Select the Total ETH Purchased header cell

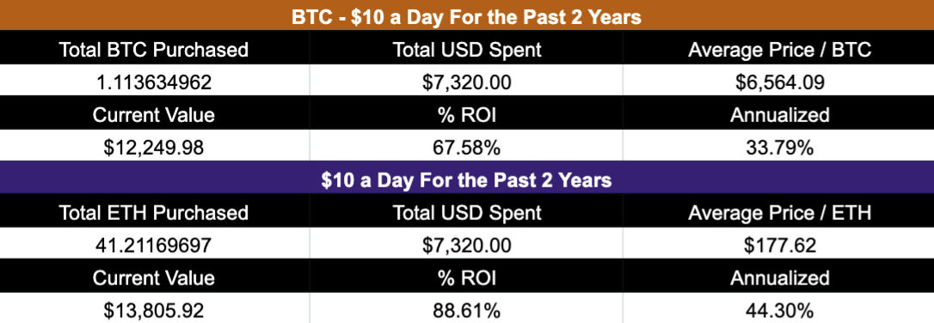(154, 212)
